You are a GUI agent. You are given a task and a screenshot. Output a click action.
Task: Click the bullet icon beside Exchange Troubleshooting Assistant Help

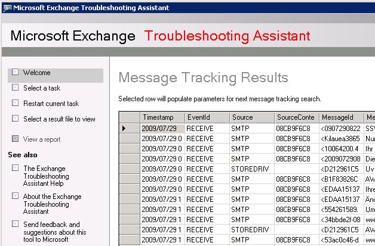15,168
